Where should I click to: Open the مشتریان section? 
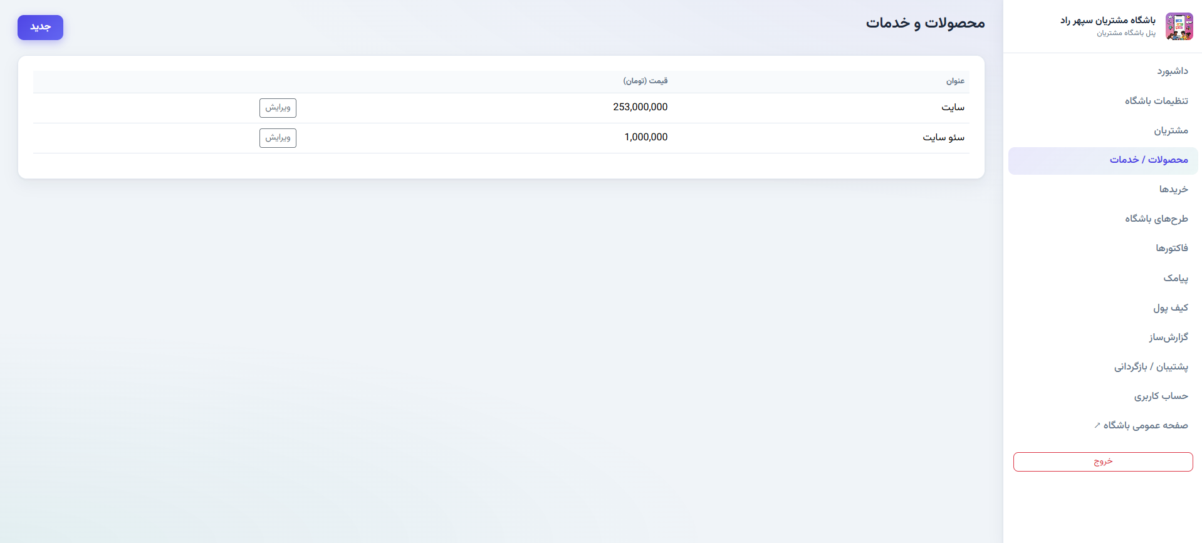point(1103,131)
